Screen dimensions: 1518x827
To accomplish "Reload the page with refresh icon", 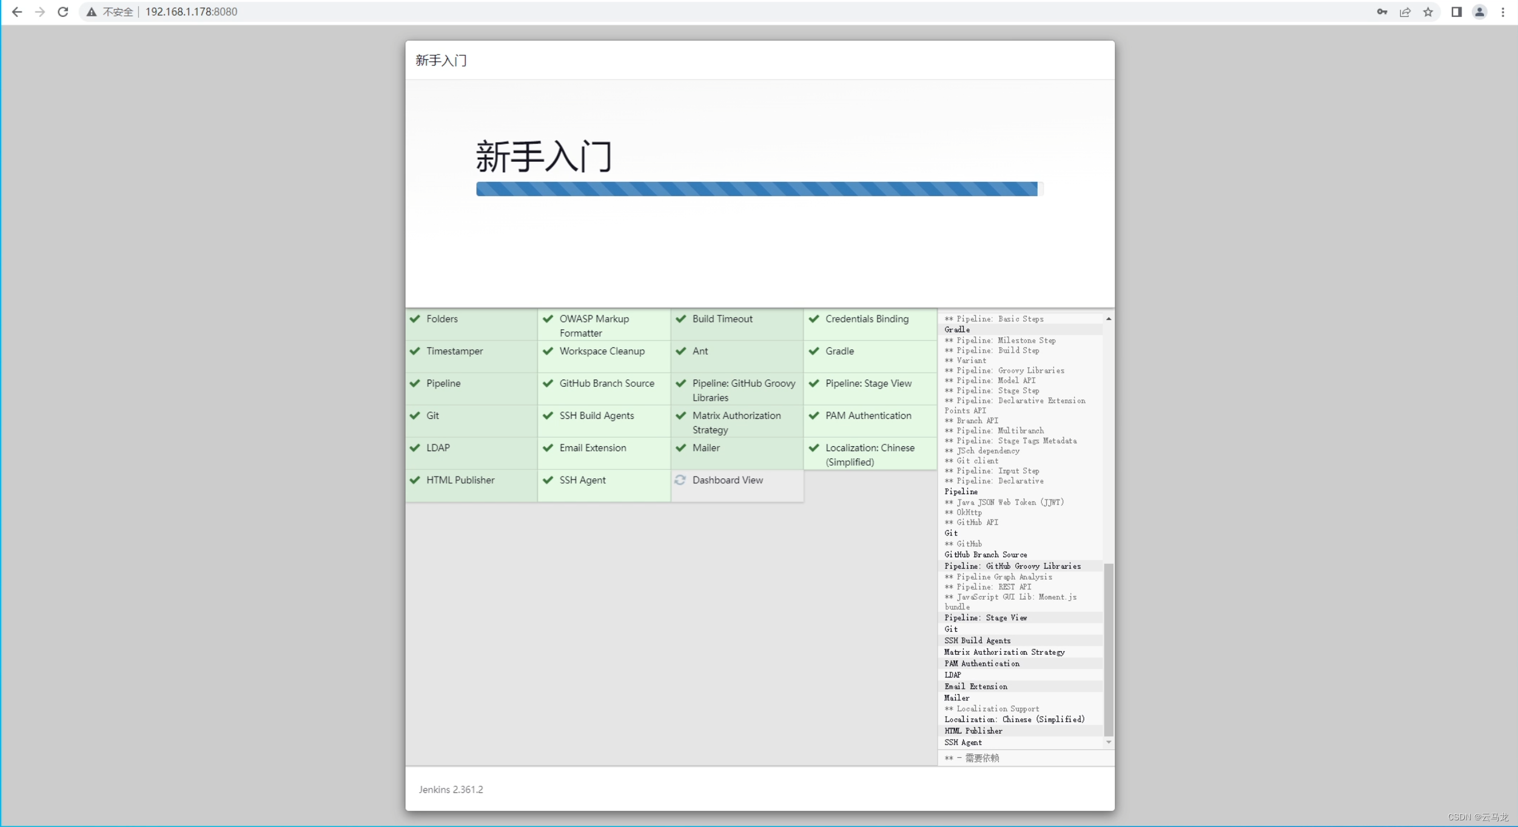I will [62, 12].
